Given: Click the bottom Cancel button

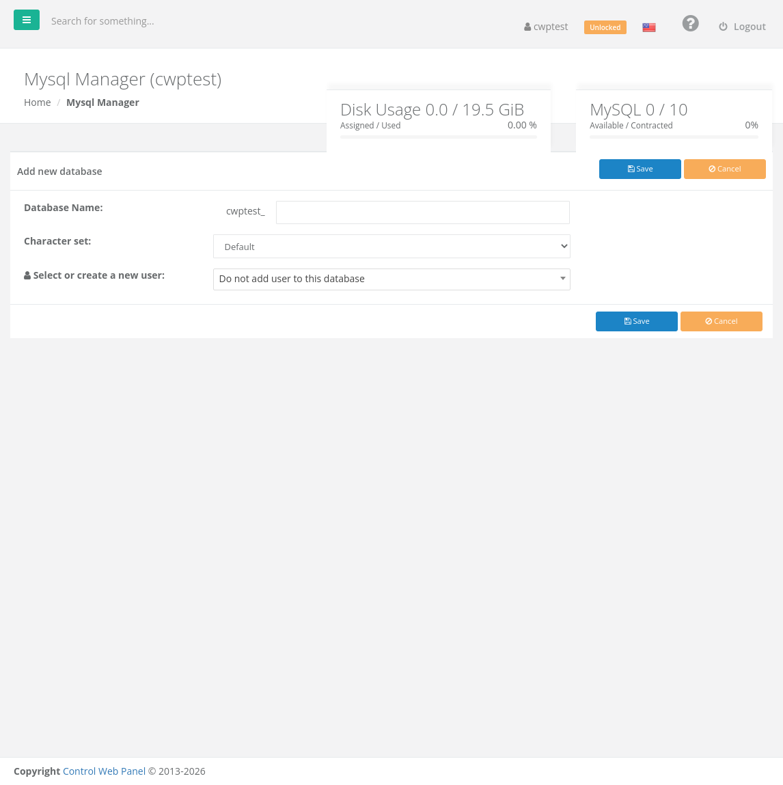Looking at the screenshot, I should coord(721,321).
